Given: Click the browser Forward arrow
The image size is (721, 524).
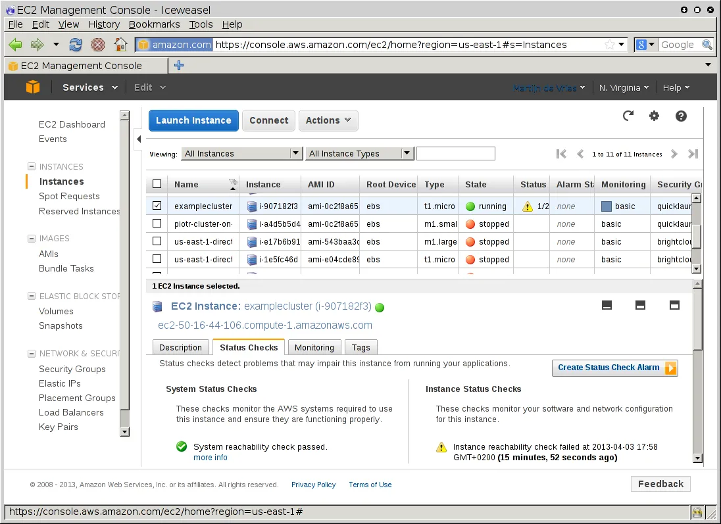Looking at the screenshot, I should pos(37,45).
